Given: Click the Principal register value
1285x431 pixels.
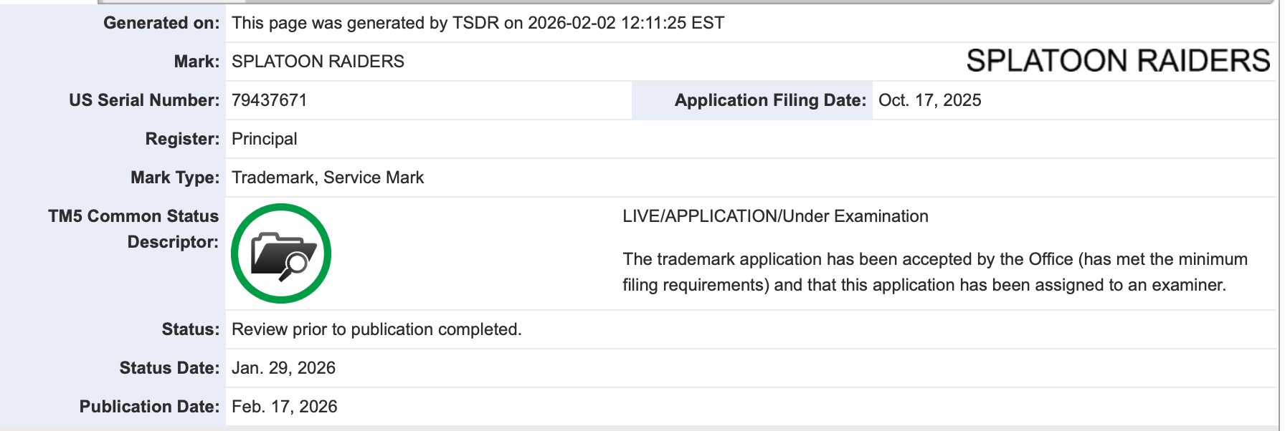Looking at the screenshot, I should (264, 139).
